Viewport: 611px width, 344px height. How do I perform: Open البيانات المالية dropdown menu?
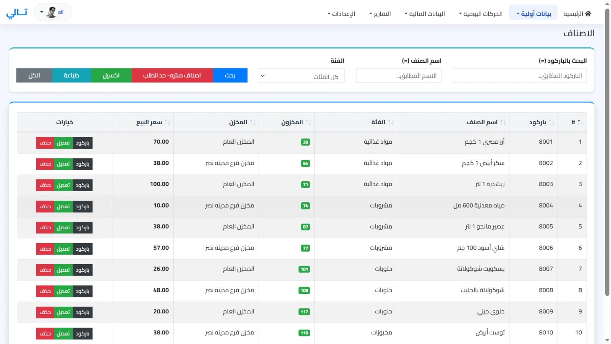click(x=425, y=14)
